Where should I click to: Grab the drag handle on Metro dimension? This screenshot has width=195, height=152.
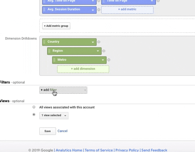pos(54,60)
